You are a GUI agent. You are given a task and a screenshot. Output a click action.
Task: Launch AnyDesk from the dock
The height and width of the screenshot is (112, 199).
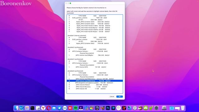pyautogui.click(x=70, y=108)
